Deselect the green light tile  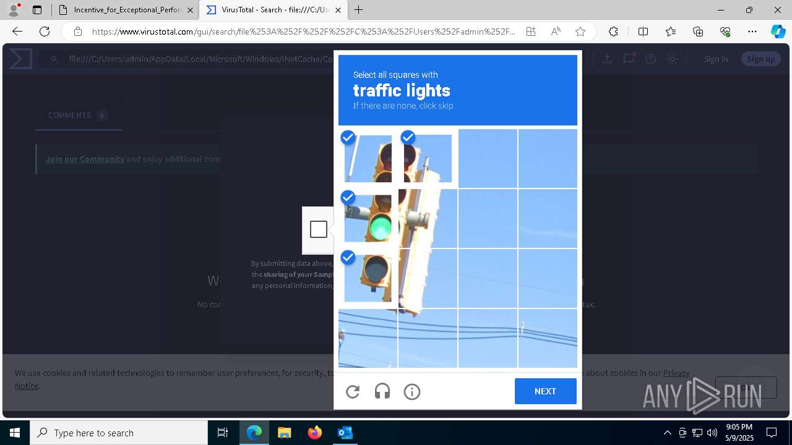[x=368, y=218]
